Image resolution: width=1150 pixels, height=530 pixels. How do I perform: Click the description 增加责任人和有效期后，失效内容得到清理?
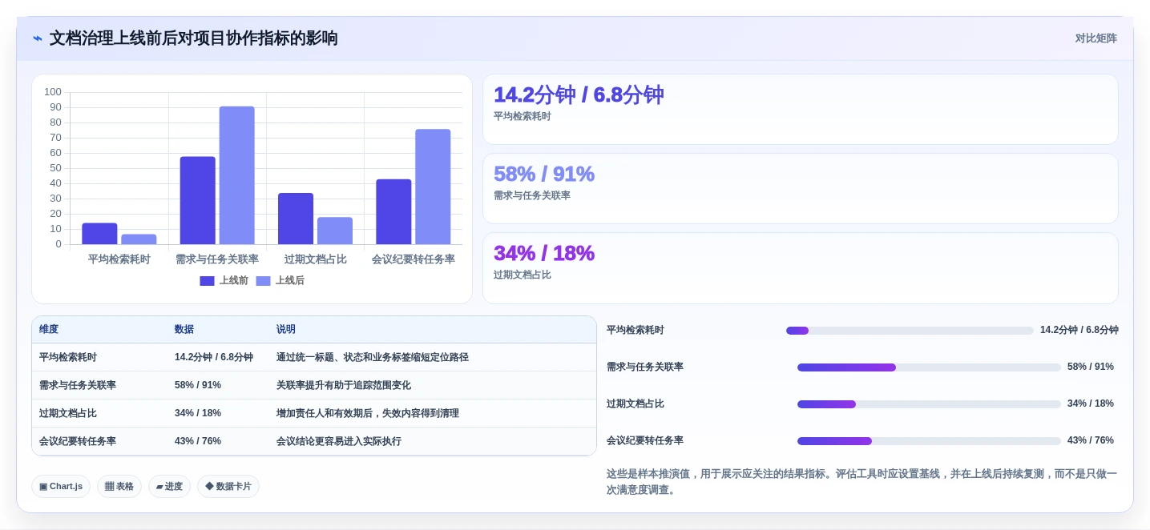click(x=368, y=414)
